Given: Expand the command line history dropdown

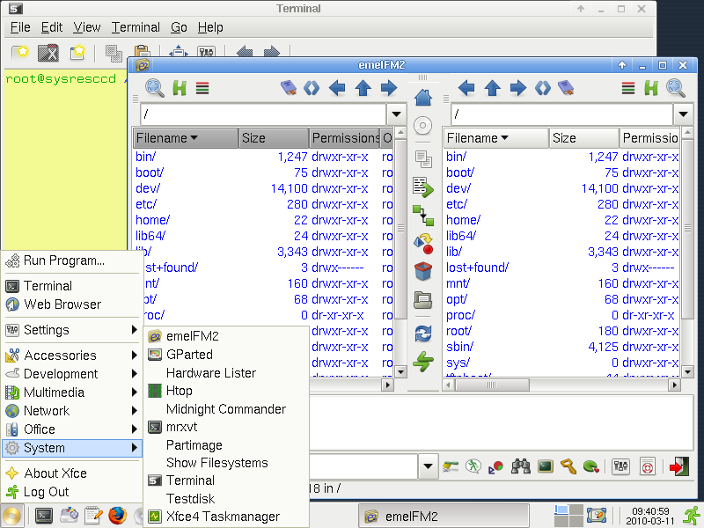Looking at the screenshot, I should point(429,466).
